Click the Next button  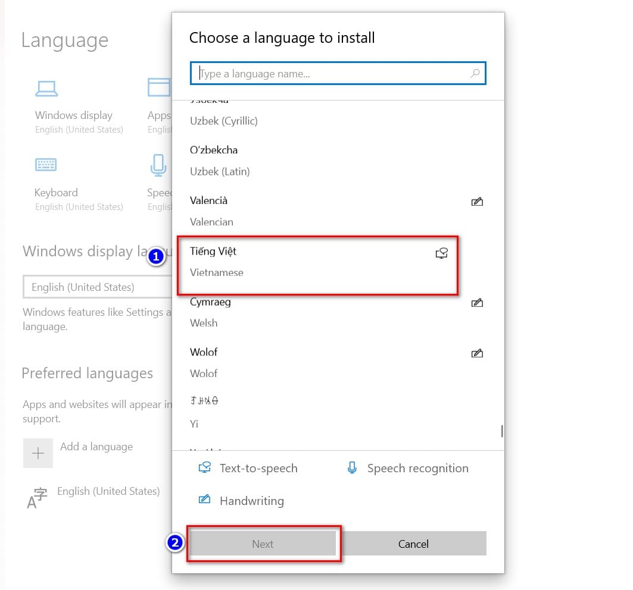263,544
